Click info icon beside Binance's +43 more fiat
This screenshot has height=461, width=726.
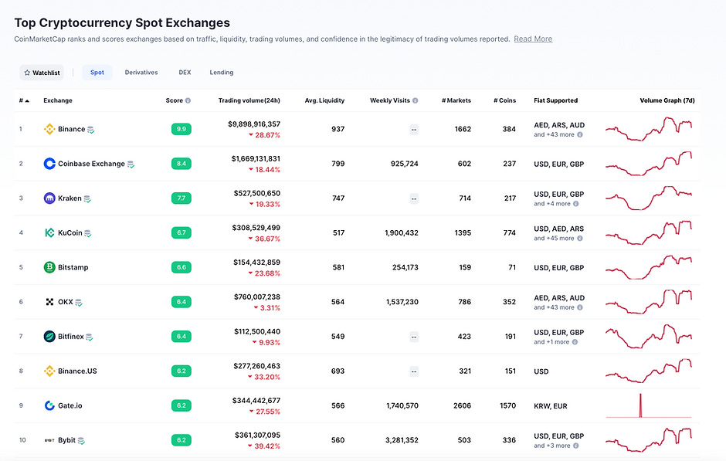pos(580,134)
